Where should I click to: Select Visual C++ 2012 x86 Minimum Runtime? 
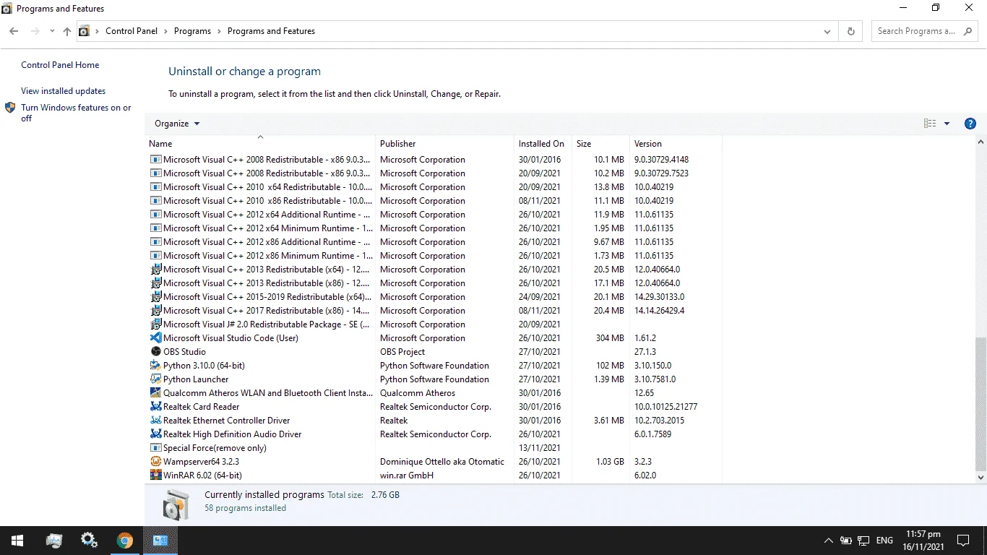click(x=434, y=256)
